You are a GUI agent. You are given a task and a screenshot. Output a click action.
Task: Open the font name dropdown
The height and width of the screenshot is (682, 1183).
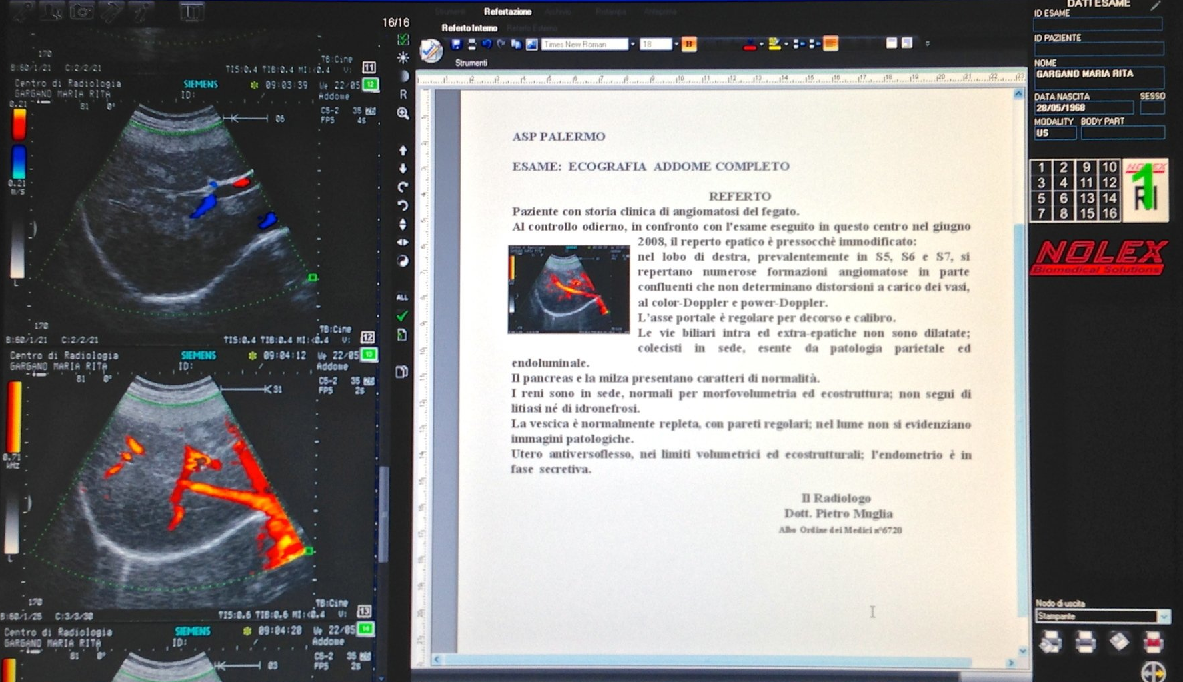point(632,45)
